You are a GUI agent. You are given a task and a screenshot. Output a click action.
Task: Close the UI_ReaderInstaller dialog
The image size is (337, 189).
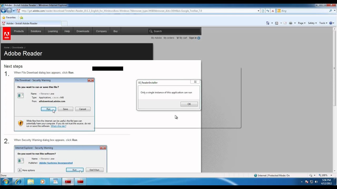[195, 82]
